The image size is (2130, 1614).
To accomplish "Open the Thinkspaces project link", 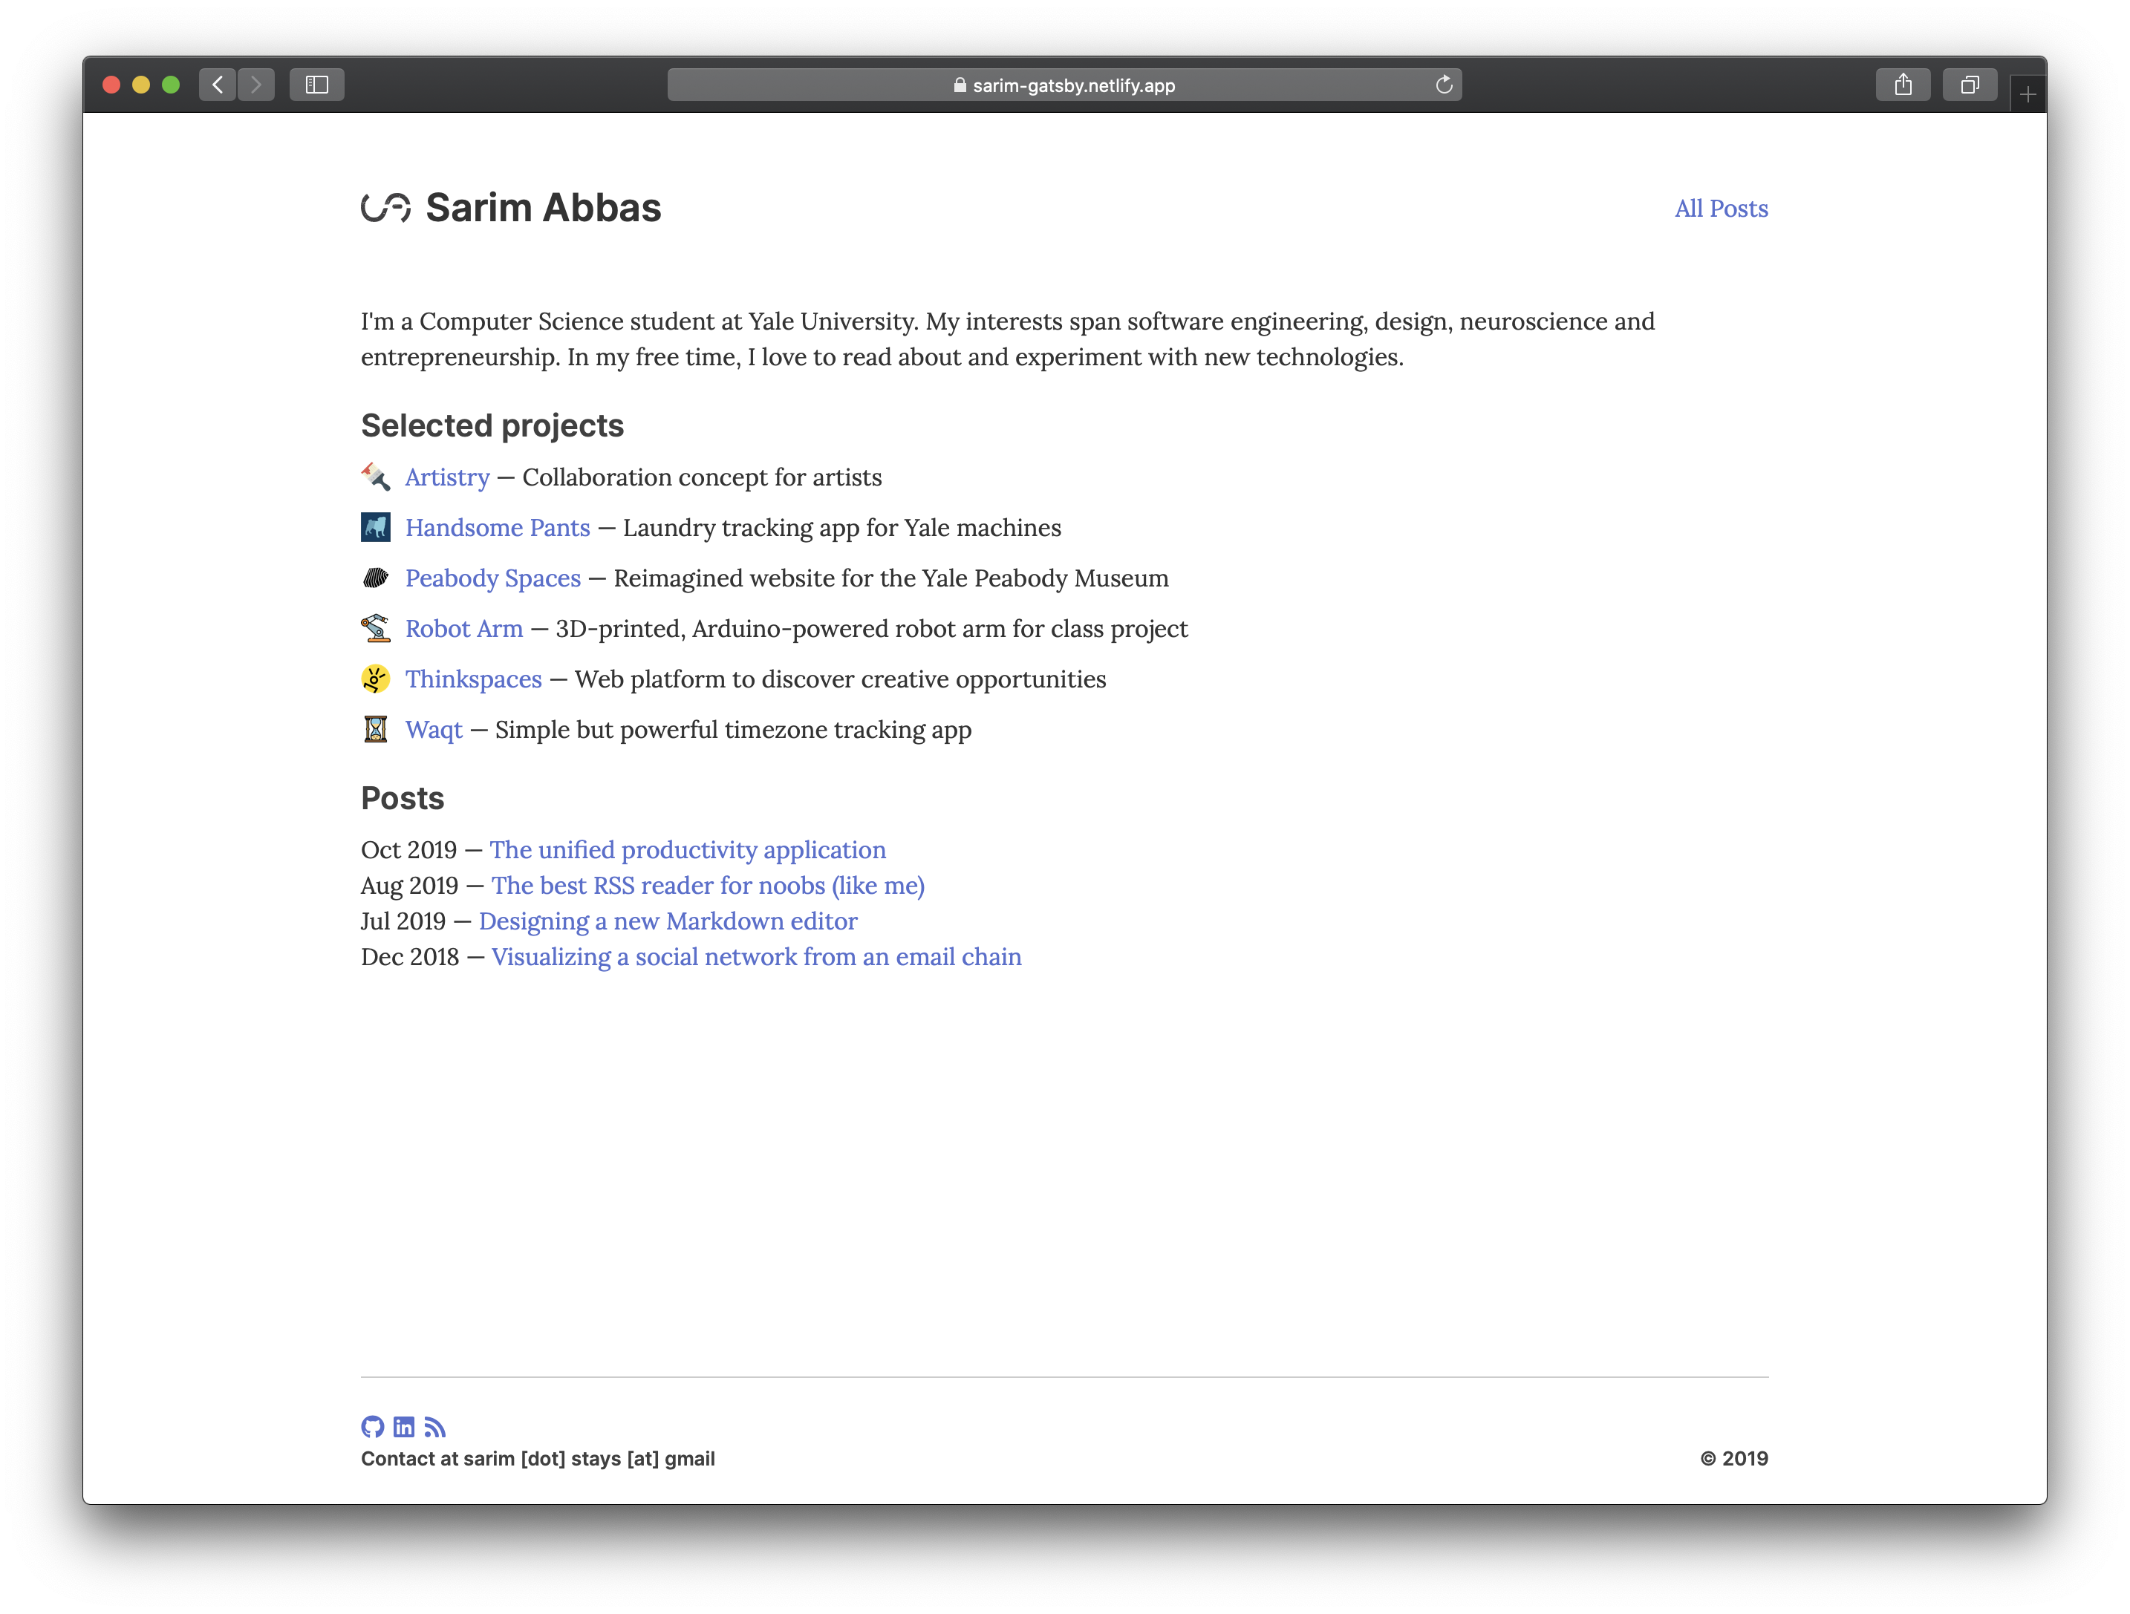I will 473,679.
